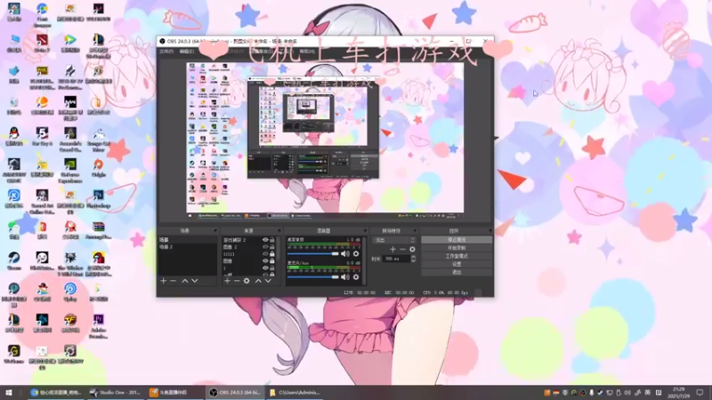
Task: Open Windows Start menu
Action: 9,392
